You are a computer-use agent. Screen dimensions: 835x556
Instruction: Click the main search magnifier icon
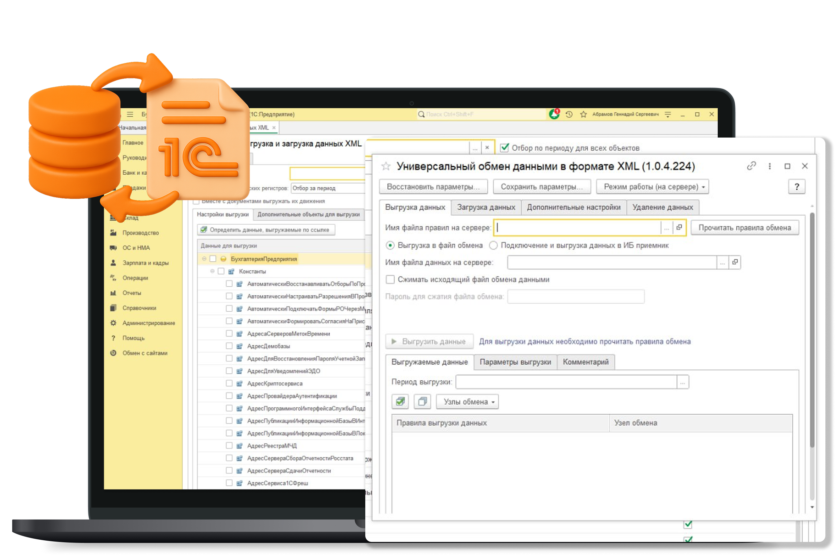click(421, 114)
